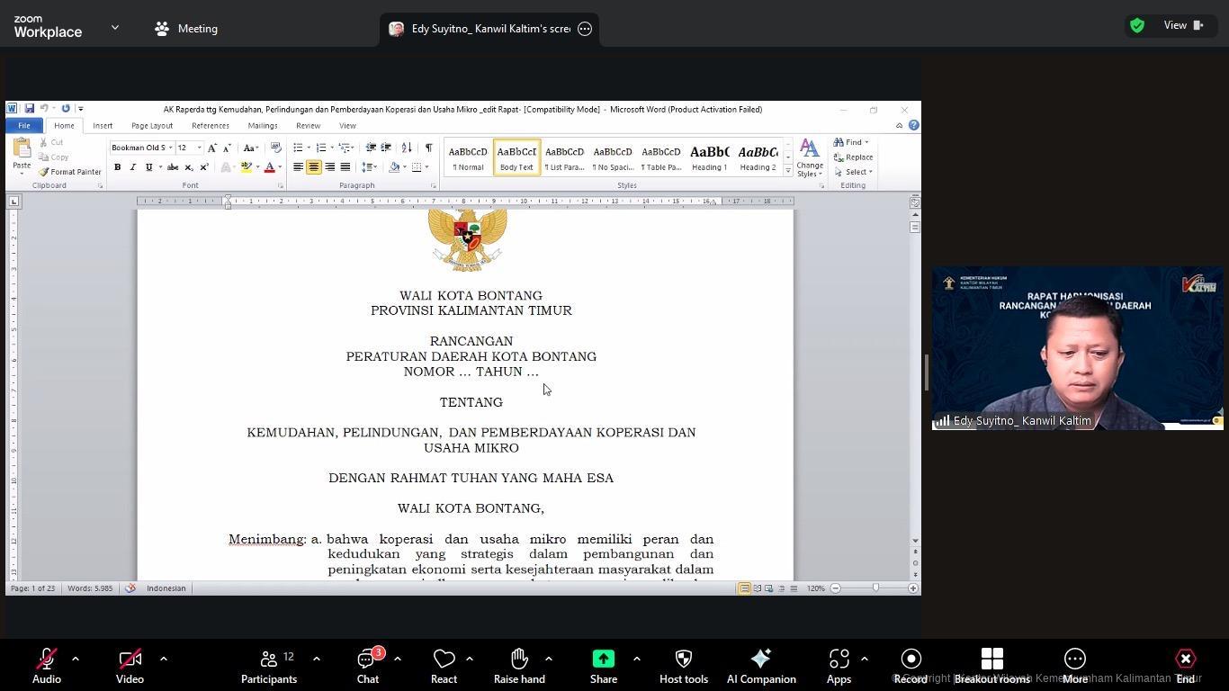Open Host tools shield icon

(x=683, y=667)
